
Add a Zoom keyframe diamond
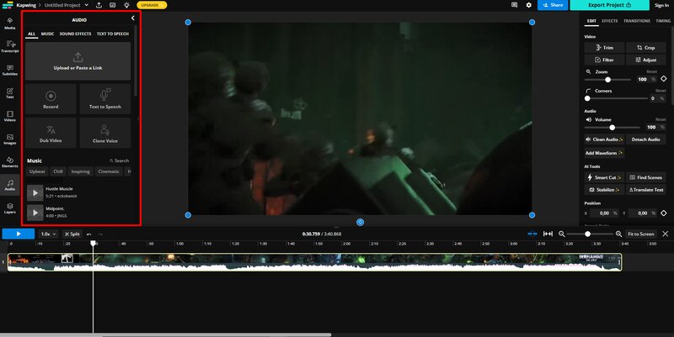click(x=664, y=79)
